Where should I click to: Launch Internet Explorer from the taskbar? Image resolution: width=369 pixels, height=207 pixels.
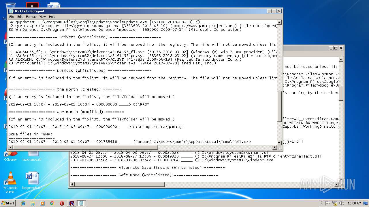tap(23, 203)
